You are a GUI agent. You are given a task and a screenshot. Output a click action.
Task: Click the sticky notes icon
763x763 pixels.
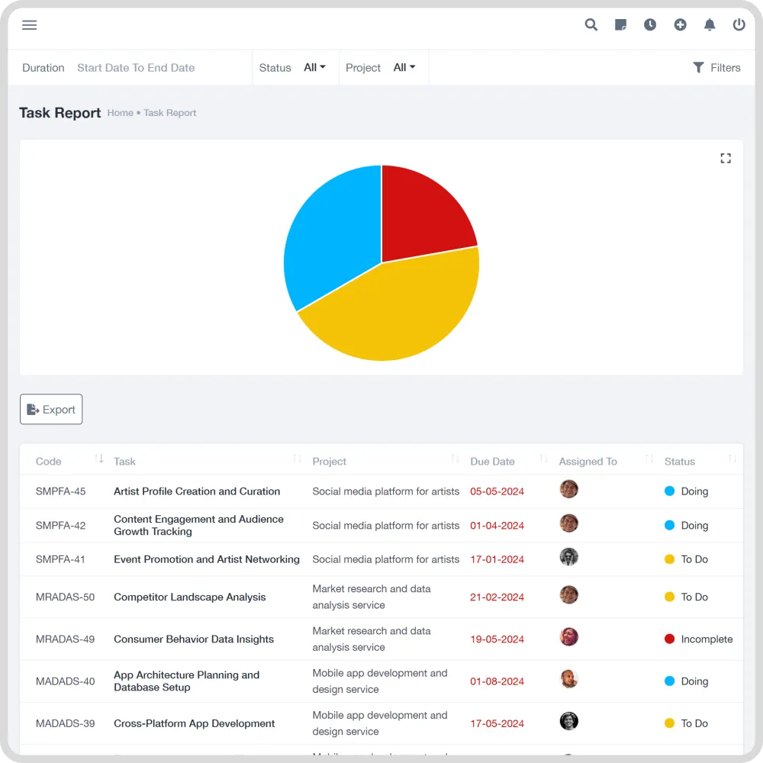(x=620, y=24)
